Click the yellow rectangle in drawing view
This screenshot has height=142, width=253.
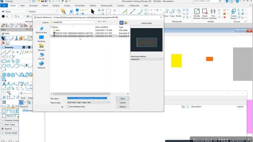tap(177, 61)
